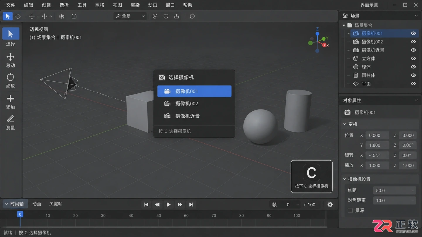Click the export upload icon in top toolbar
This screenshot has width=422, height=237.
[177, 16]
